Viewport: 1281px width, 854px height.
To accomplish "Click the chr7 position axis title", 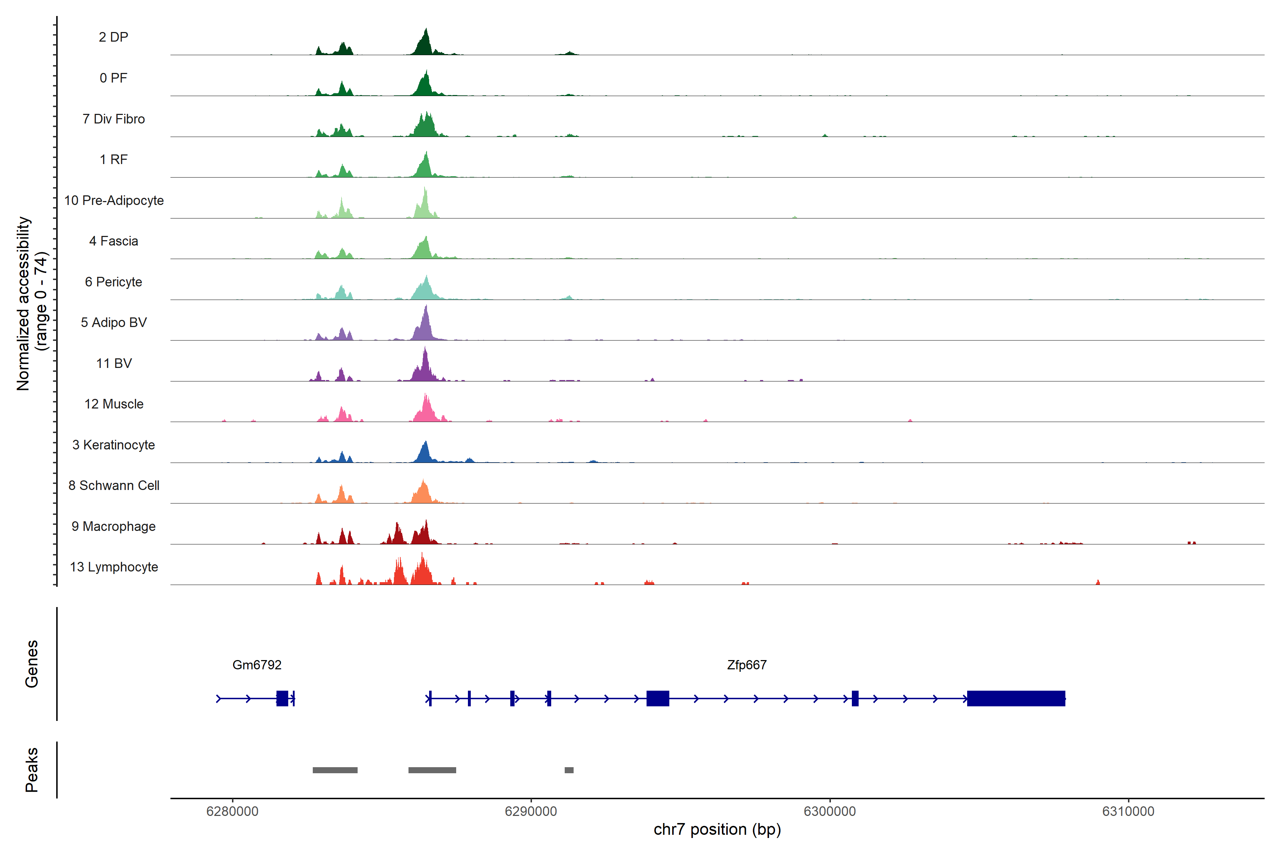I will click(x=717, y=829).
